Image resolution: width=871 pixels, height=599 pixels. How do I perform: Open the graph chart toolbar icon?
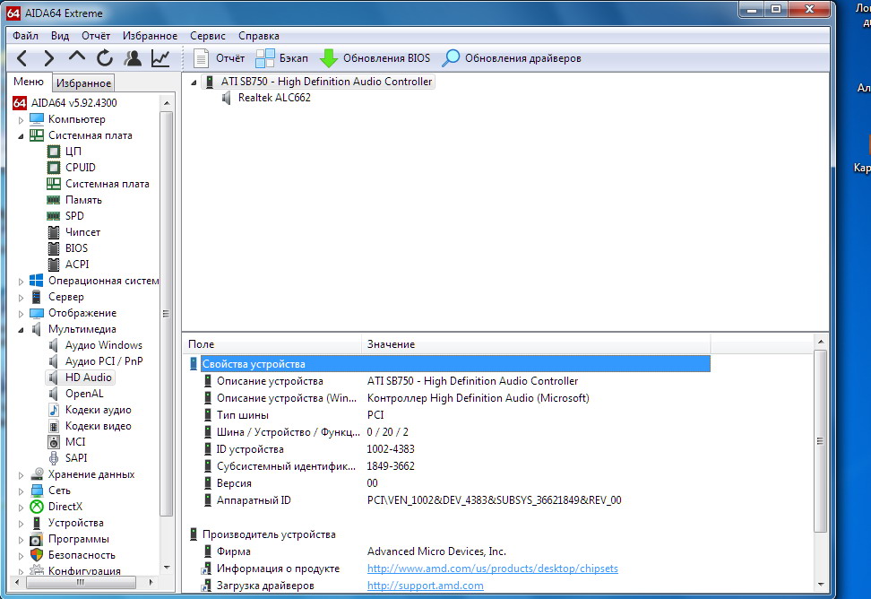(160, 57)
